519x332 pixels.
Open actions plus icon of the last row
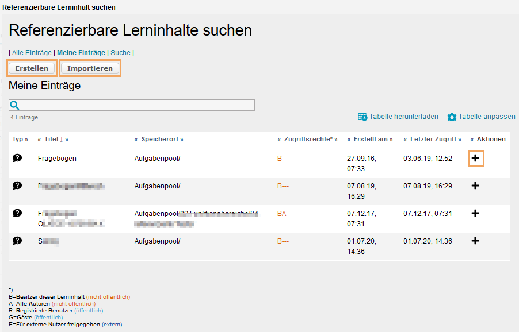[475, 241]
